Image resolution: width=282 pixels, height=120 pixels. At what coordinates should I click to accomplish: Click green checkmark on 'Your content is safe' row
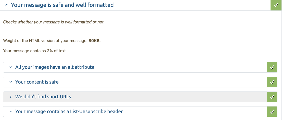[x=272, y=82]
